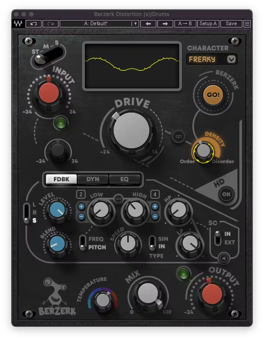Click the green LED below Input knob
264x340 pixels.
61,123
